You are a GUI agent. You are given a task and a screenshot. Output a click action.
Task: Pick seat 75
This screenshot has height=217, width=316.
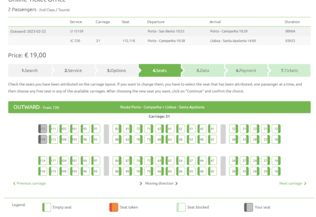(149, 171)
